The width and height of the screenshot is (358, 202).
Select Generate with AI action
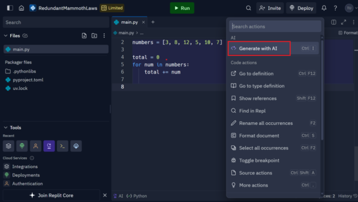[259, 48]
